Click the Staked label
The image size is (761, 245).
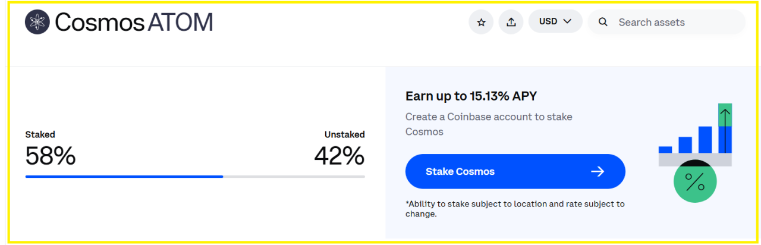click(40, 134)
